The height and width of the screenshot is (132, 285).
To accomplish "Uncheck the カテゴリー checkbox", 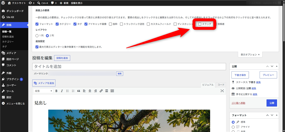I will (x=57, y=24).
